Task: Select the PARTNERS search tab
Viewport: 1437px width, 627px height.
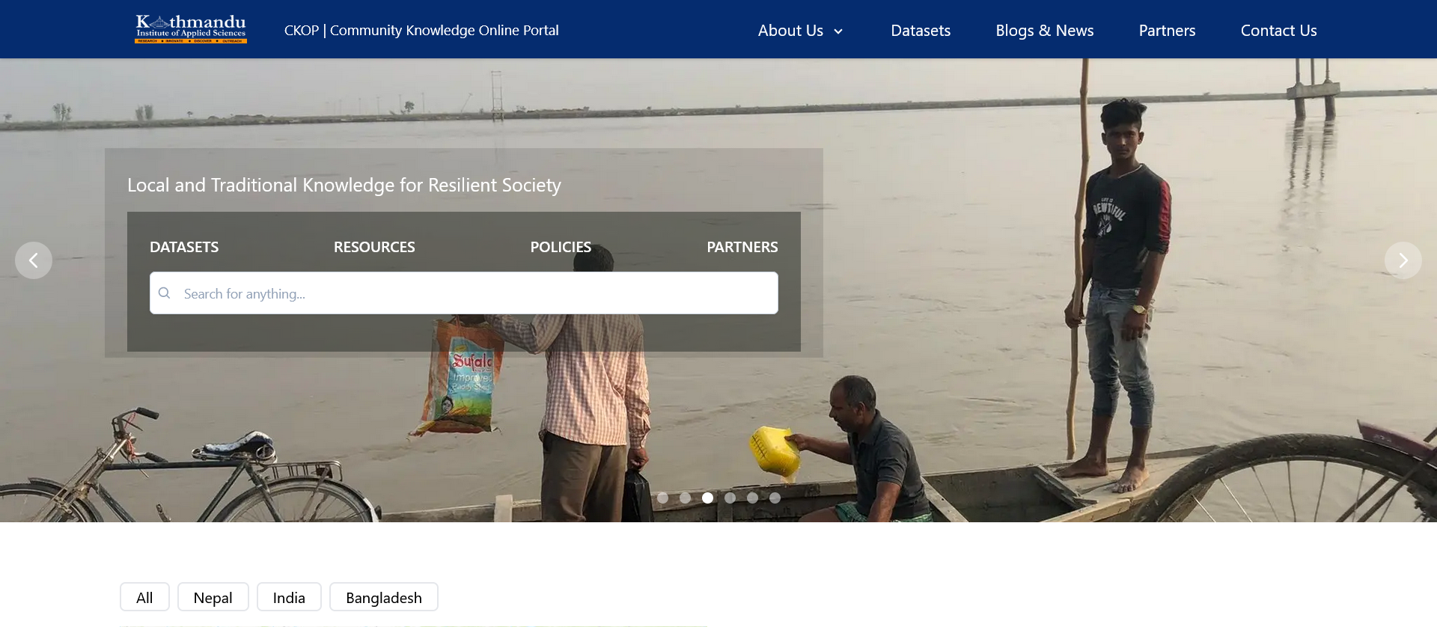Action: [x=742, y=247]
